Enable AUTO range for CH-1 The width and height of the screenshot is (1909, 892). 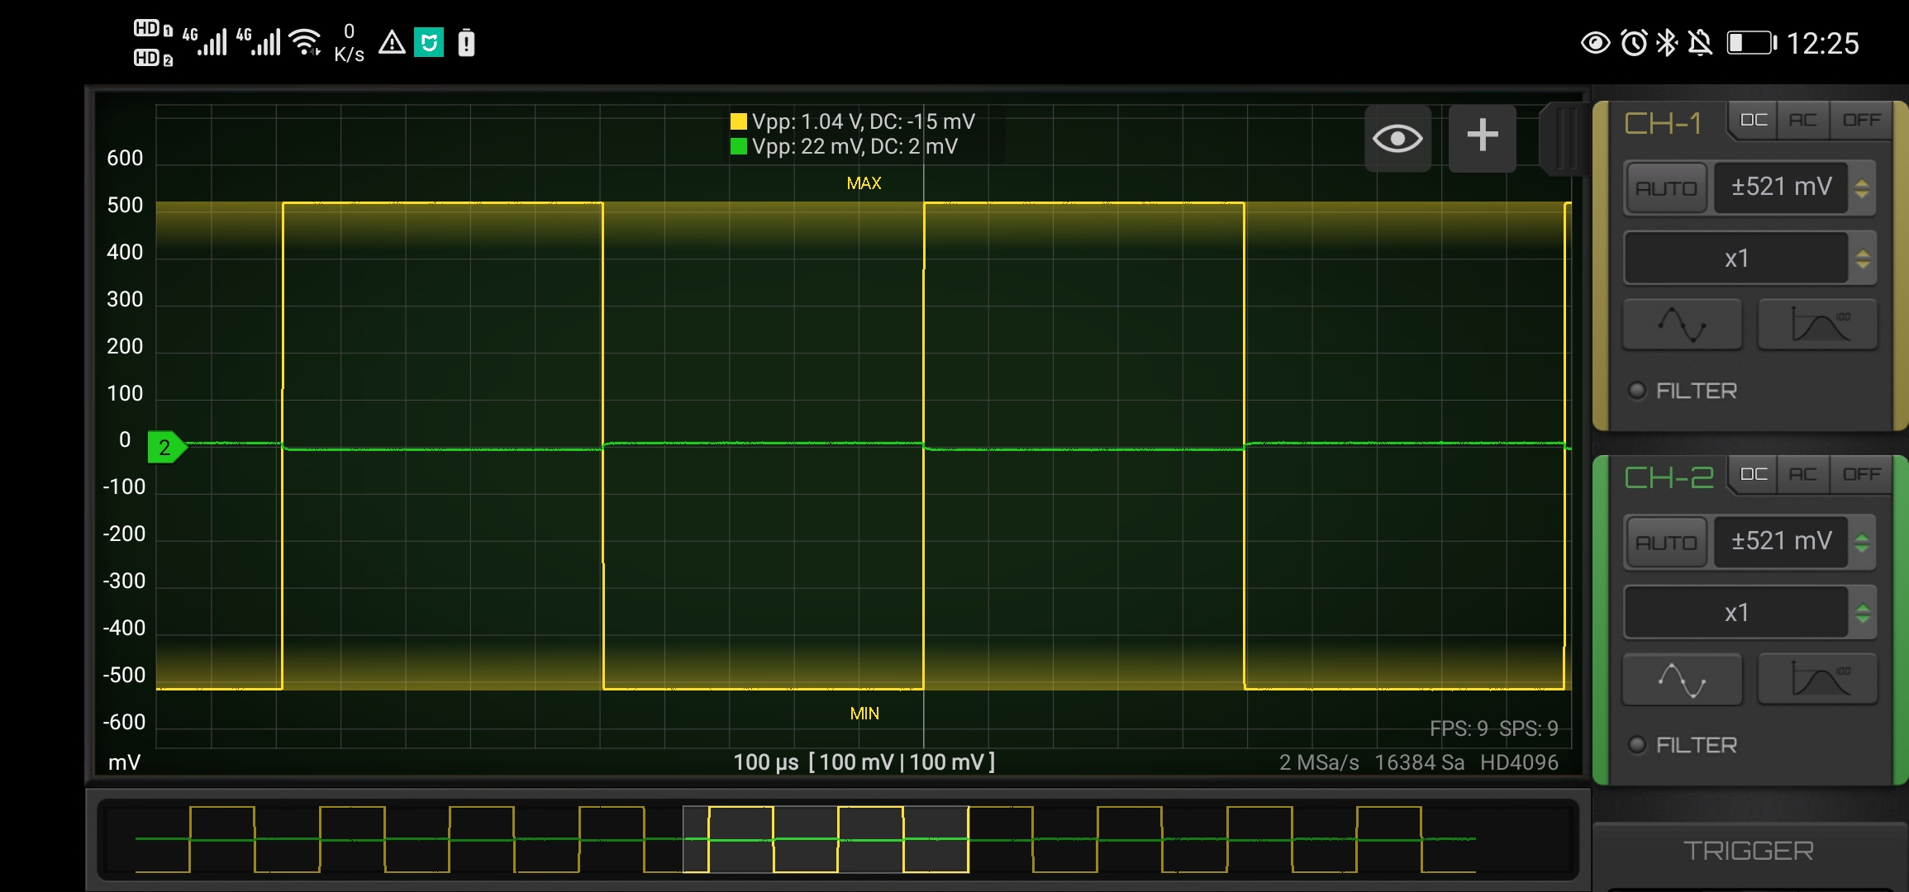tap(1666, 188)
